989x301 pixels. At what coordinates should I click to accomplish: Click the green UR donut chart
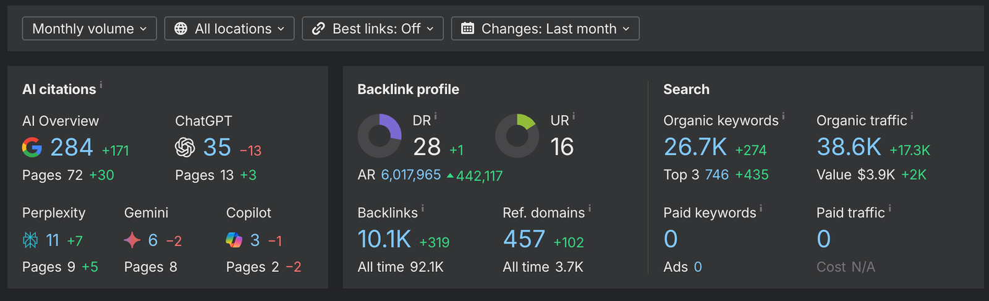(517, 135)
